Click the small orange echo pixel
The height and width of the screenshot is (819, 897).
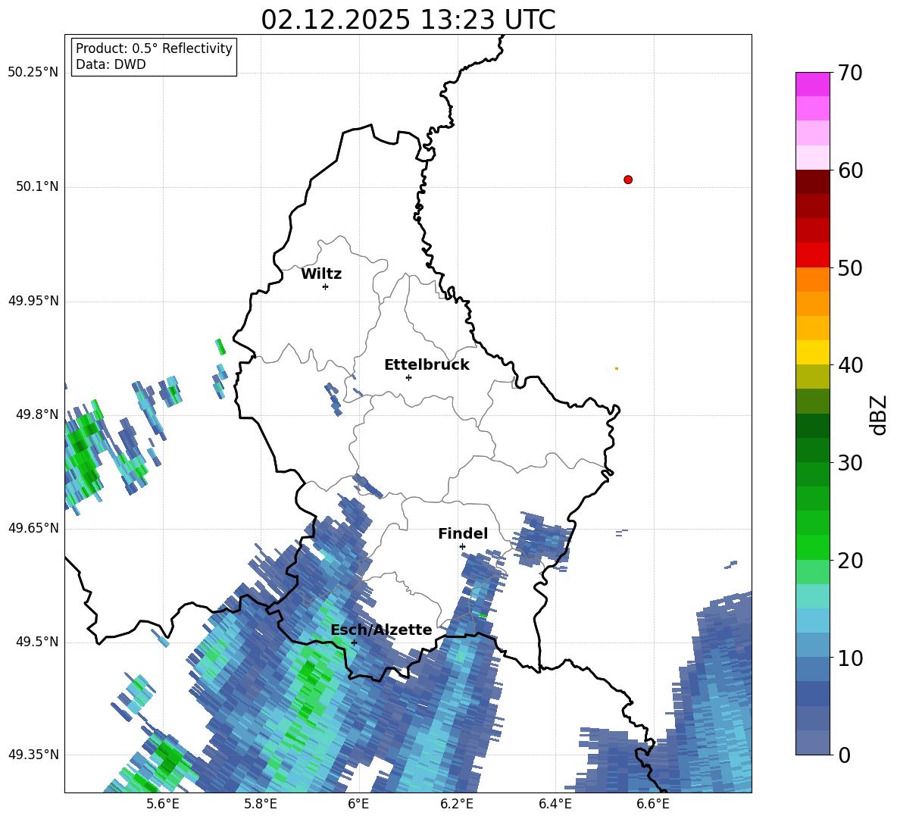tap(616, 368)
